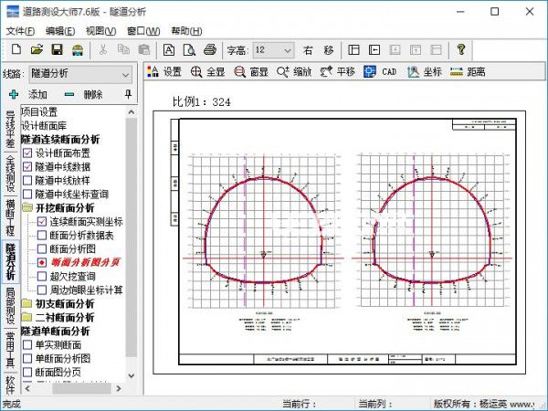This screenshot has height=411, width=548.
Task: Select 项目设置 in the tree
Action: pyautogui.click(x=39, y=111)
